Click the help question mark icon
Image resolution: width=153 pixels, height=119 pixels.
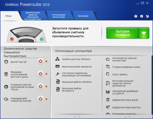136,16
